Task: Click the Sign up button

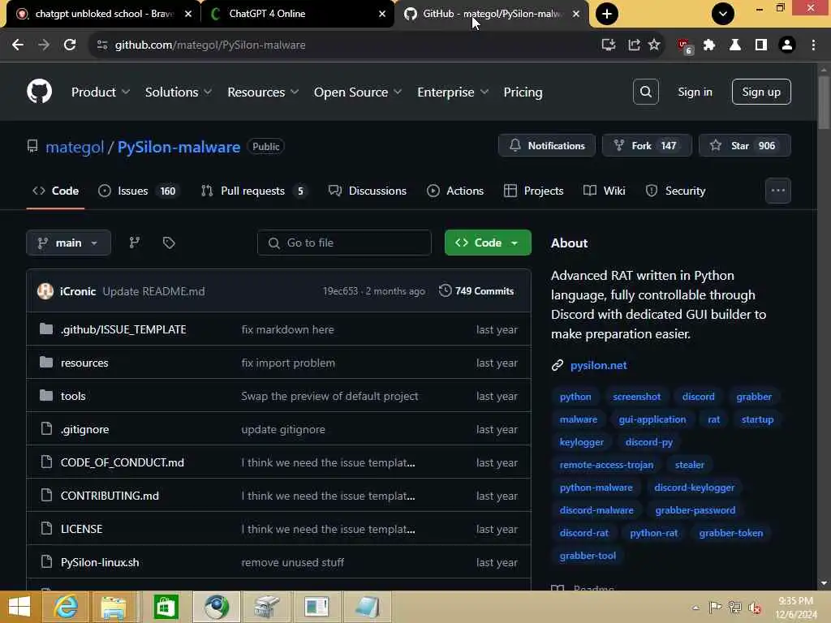Action: 761,92
